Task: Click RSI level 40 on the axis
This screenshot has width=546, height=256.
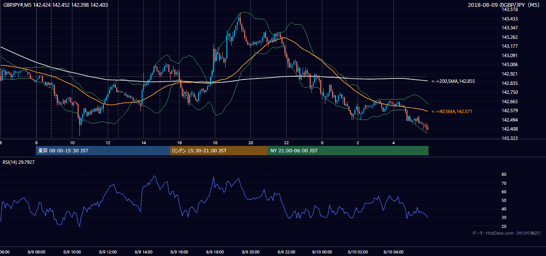Action: (504, 209)
